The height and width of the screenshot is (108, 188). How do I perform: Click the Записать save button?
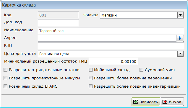click(146, 102)
